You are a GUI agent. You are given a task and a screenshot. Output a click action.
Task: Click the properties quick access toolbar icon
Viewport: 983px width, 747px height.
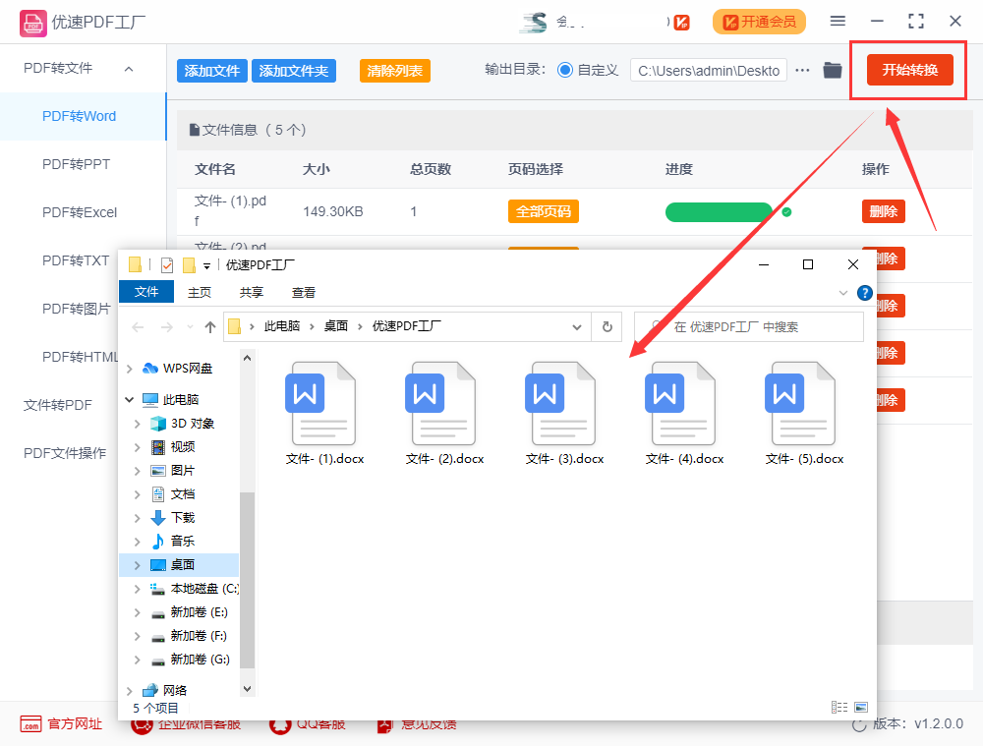pos(167,265)
